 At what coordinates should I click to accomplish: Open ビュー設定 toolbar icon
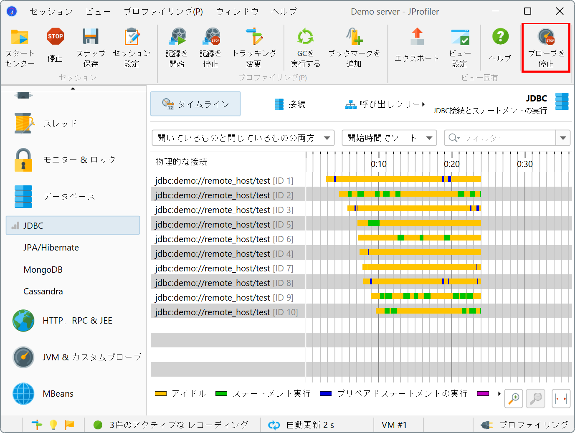[x=460, y=37]
